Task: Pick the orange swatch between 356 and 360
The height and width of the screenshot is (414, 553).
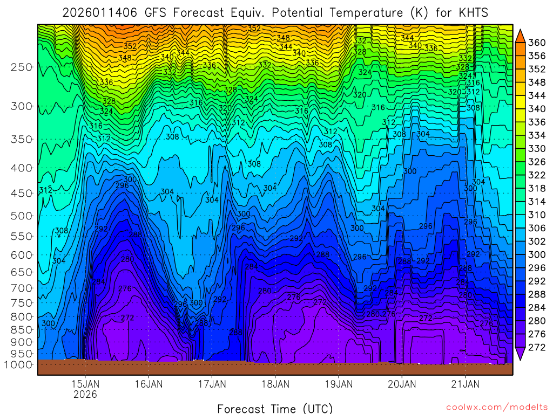Action: tap(521, 49)
